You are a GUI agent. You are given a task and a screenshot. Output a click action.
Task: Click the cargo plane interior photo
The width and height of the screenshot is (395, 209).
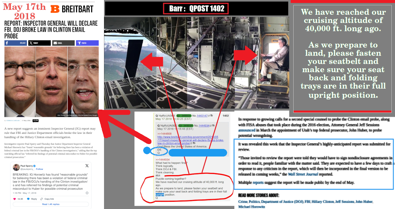197,63
